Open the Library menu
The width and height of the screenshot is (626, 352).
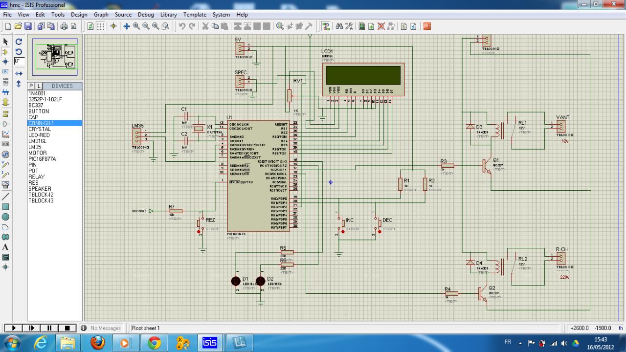(x=169, y=15)
